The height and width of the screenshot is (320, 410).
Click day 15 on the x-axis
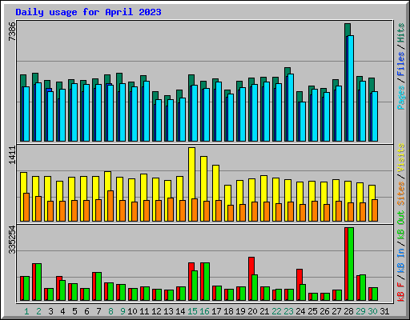click(192, 311)
